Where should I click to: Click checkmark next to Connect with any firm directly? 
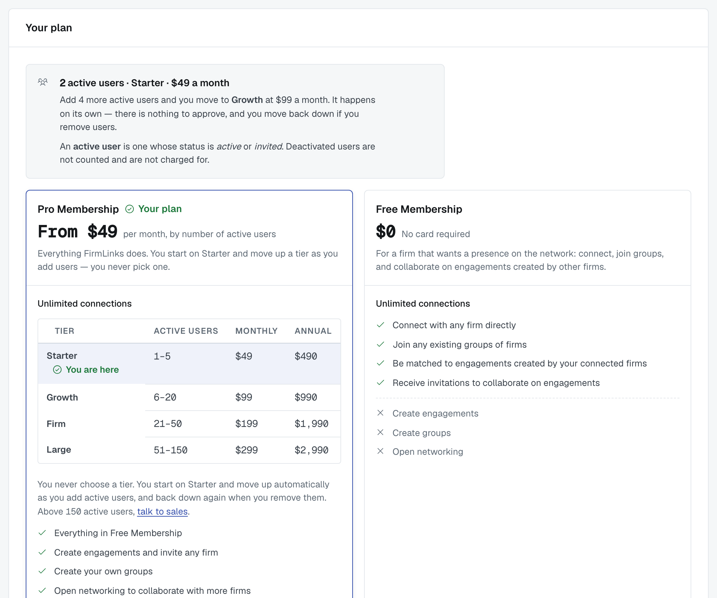(380, 325)
